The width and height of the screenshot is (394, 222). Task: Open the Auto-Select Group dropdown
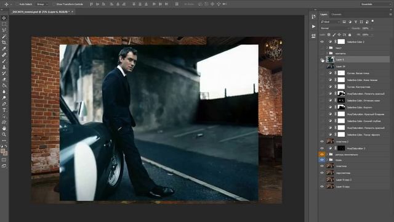42,4
